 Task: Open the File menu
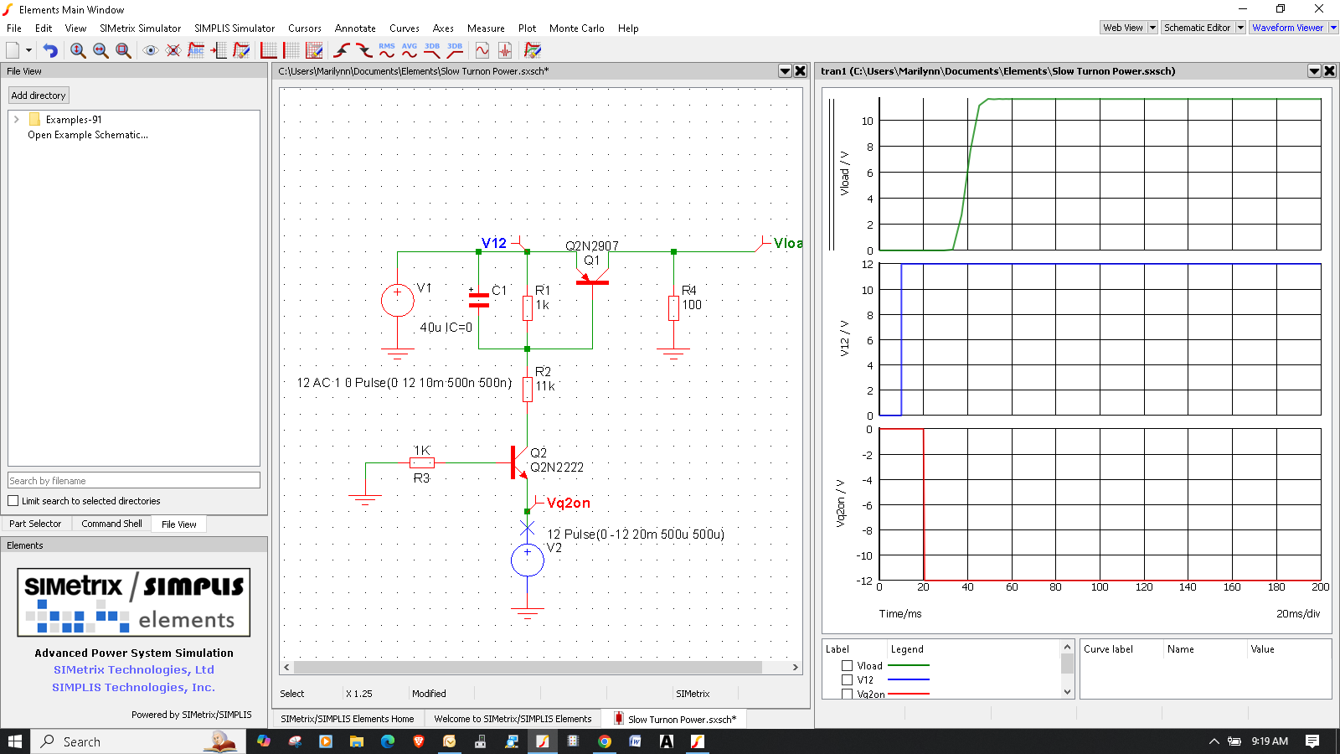tap(14, 28)
